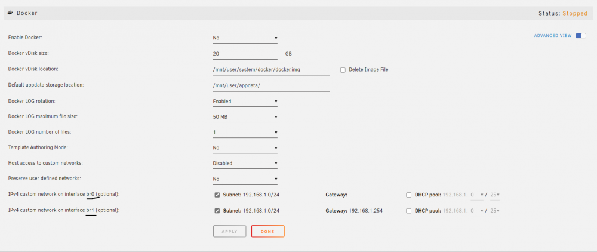This screenshot has height=252, width=597.
Task: Click the empty Gateway label on br0 row
Action: (337, 195)
